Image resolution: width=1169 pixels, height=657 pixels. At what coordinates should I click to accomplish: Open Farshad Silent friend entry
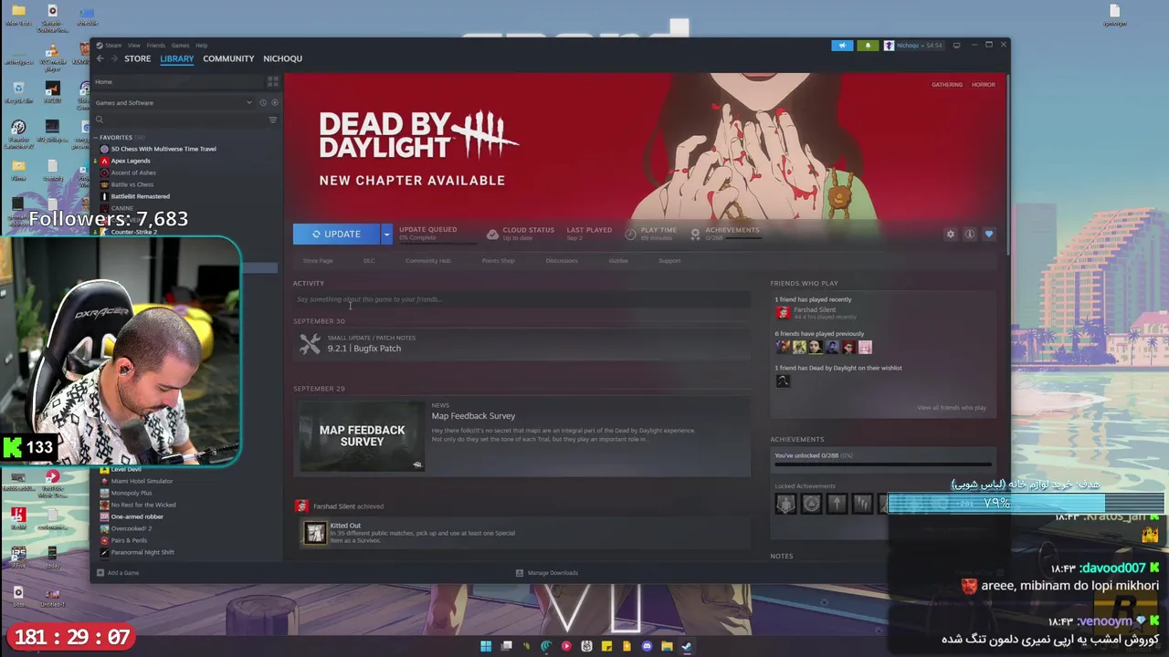[x=815, y=313]
